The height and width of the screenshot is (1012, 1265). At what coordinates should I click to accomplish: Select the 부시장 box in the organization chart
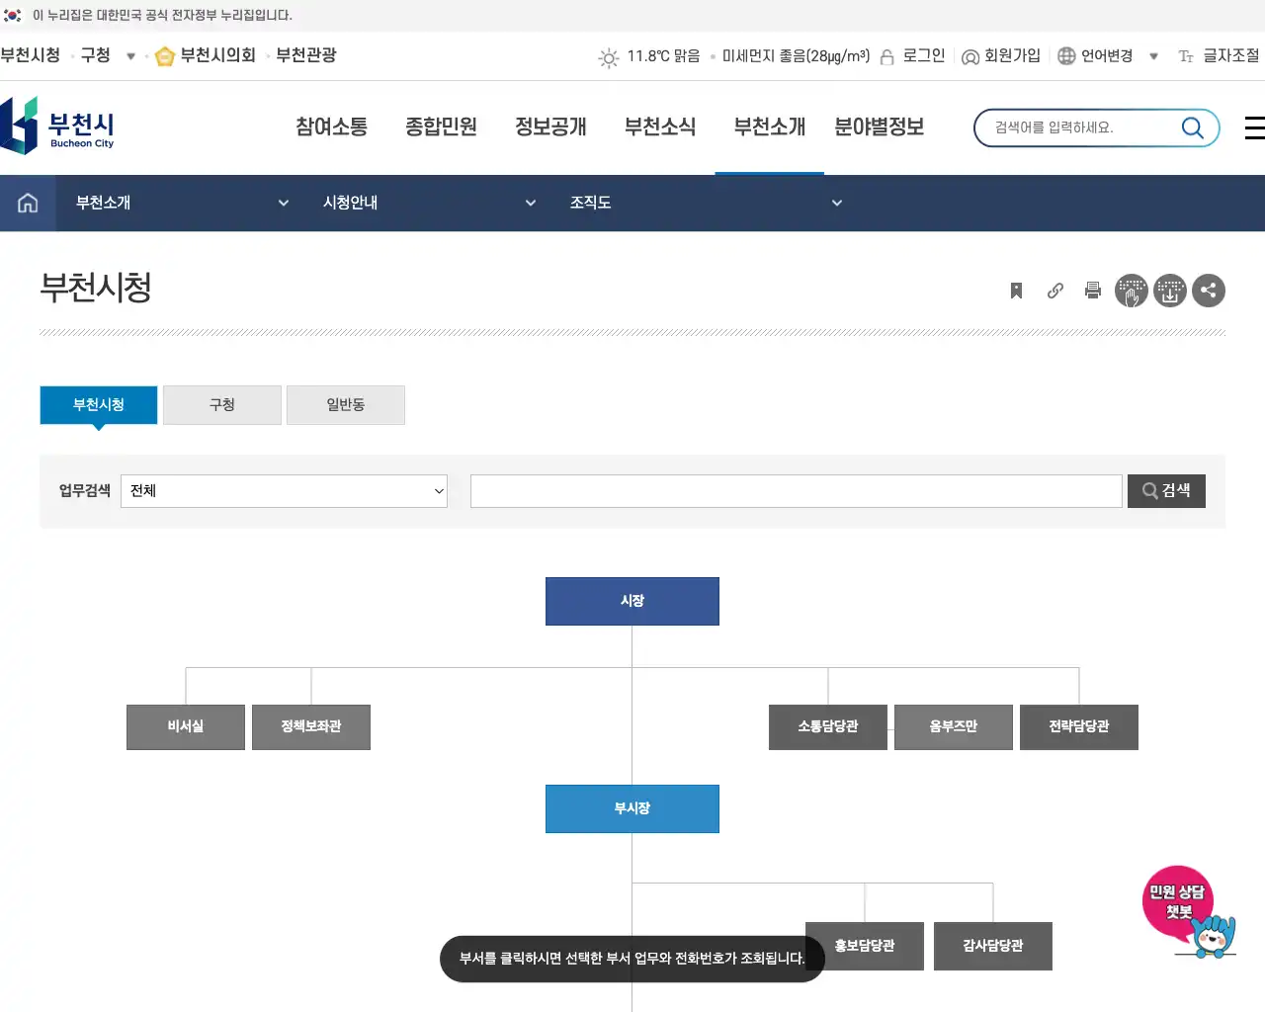[x=632, y=808]
